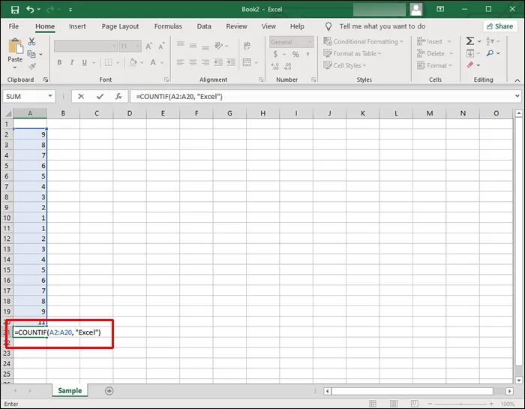Cancel formula entry with the X icon

[x=81, y=97]
